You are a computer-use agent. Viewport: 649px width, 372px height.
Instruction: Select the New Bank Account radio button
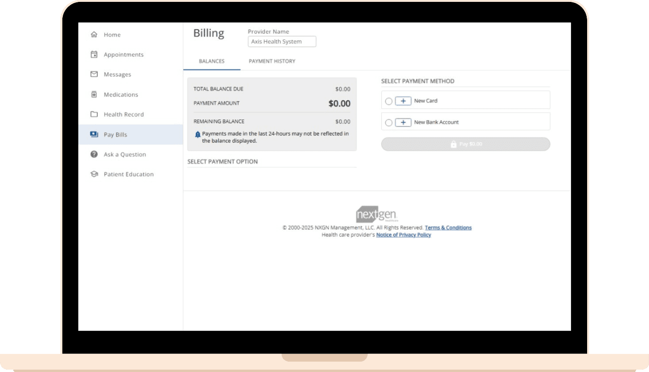[389, 122]
